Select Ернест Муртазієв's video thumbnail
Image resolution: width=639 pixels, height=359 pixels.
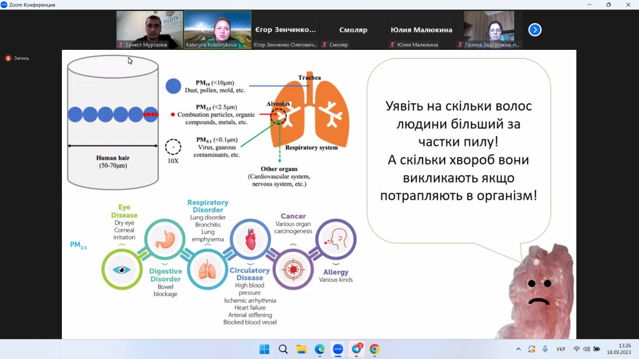click(149, 29)
